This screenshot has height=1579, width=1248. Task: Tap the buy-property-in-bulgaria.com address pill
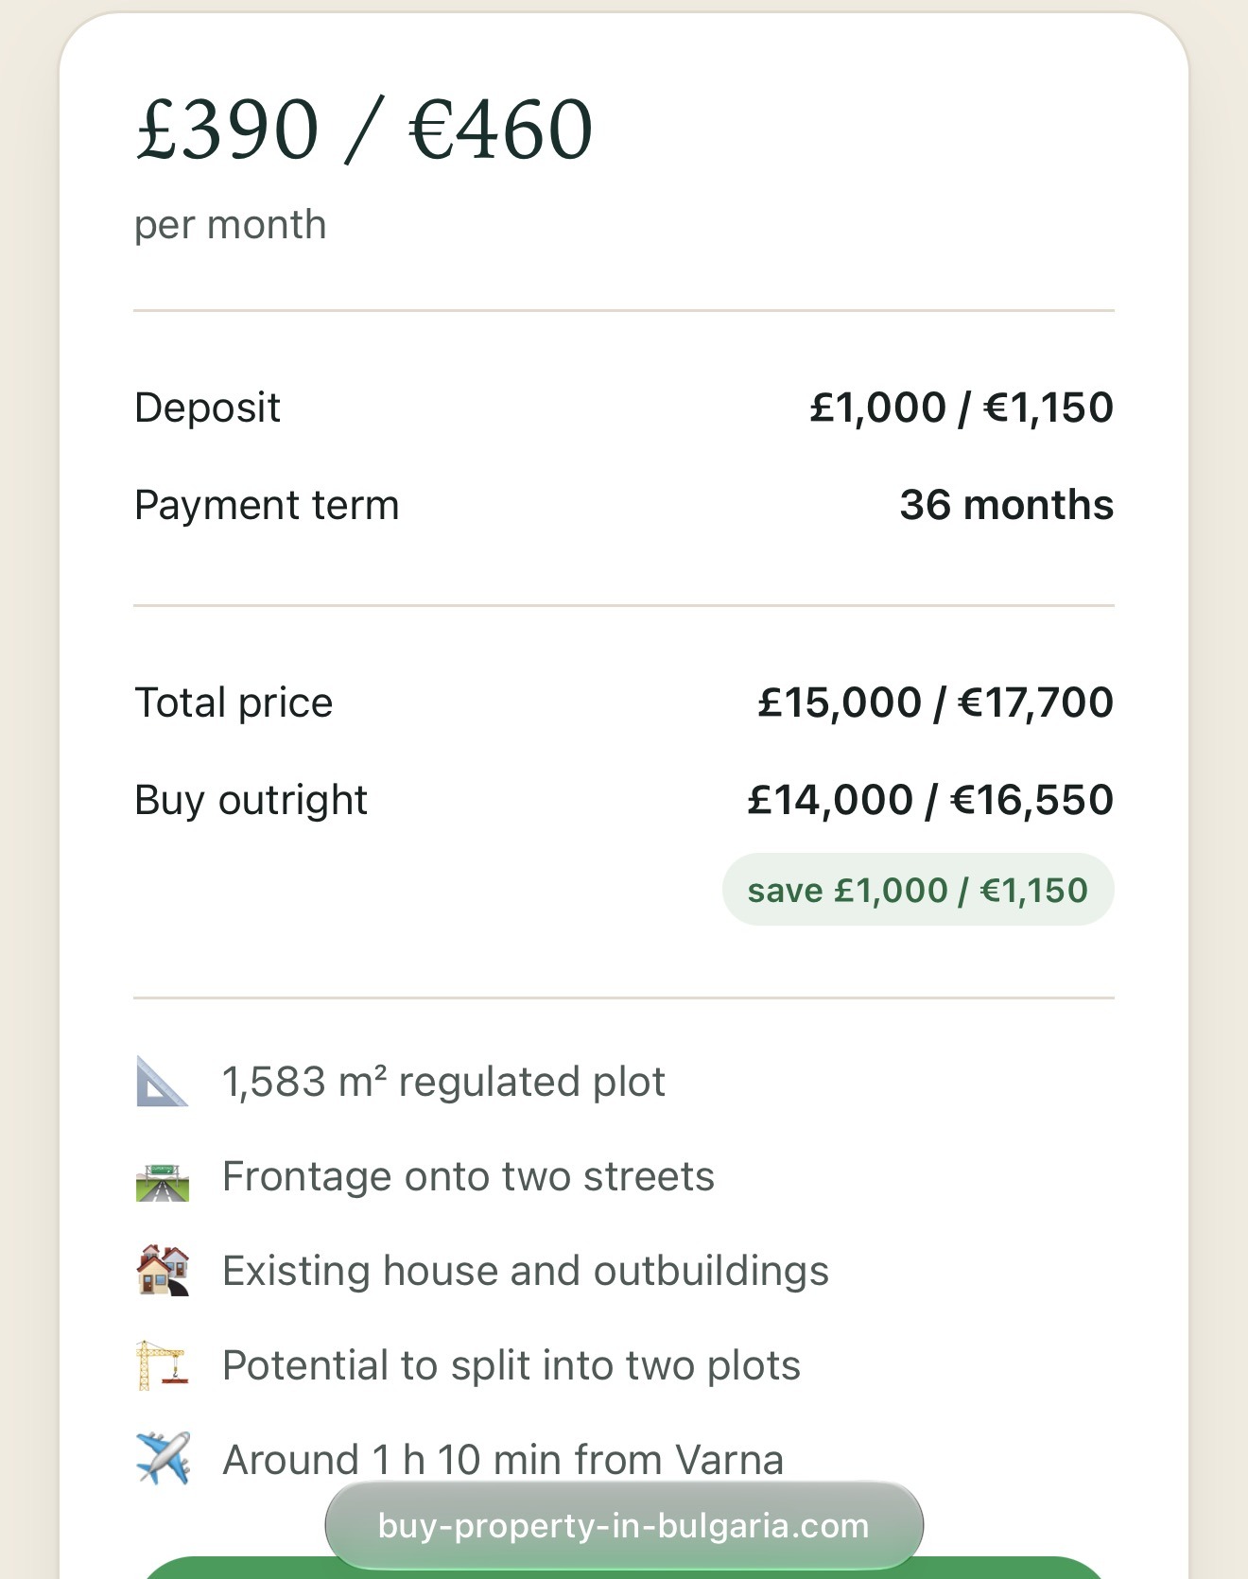click(624, 1525)
